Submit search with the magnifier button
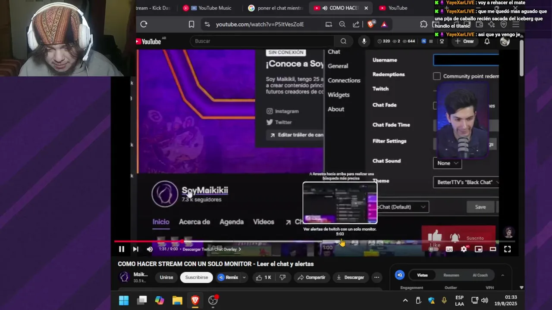The height and width of the screenshot is (310, 552). tap(343, 41)
